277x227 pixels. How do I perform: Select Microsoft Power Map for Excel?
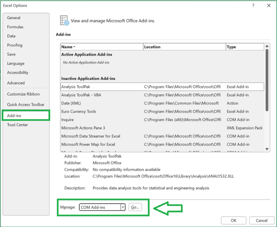162,145
